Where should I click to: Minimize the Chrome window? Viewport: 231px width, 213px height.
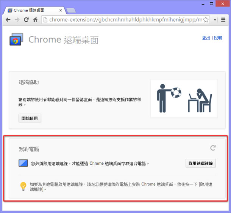click(203, 4)
